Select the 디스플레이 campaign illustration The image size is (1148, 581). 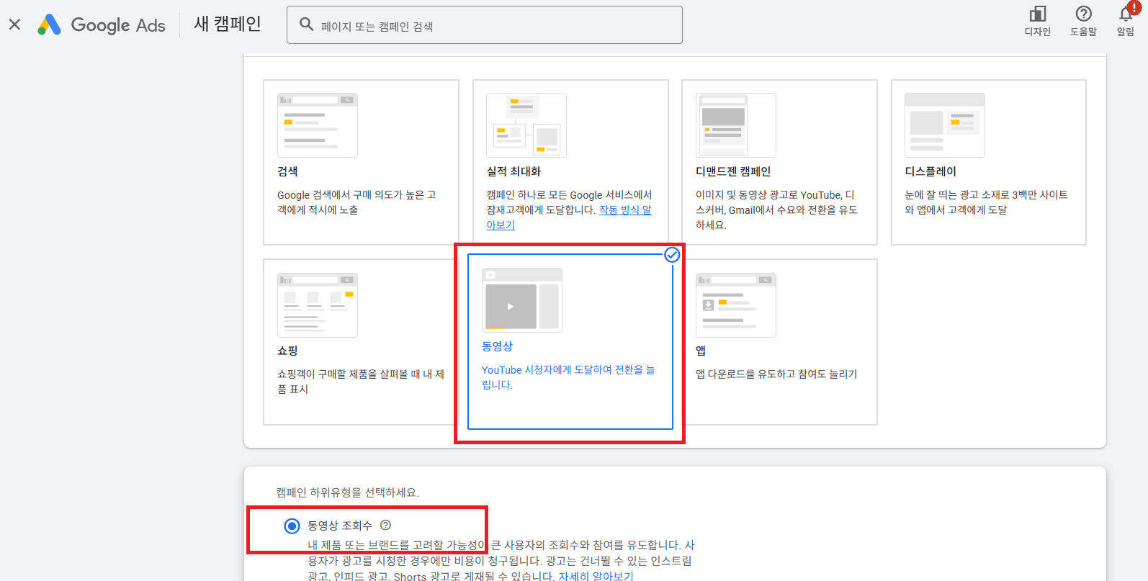coord(945,125)
